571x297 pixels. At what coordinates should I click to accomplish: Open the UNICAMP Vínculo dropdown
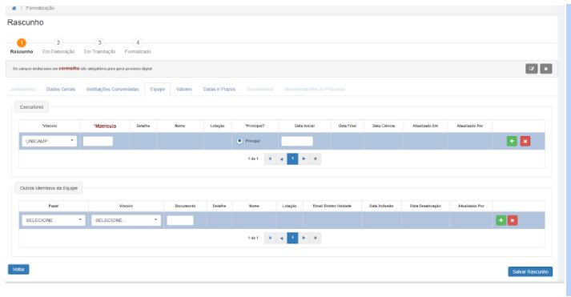[x=49, y=141]
